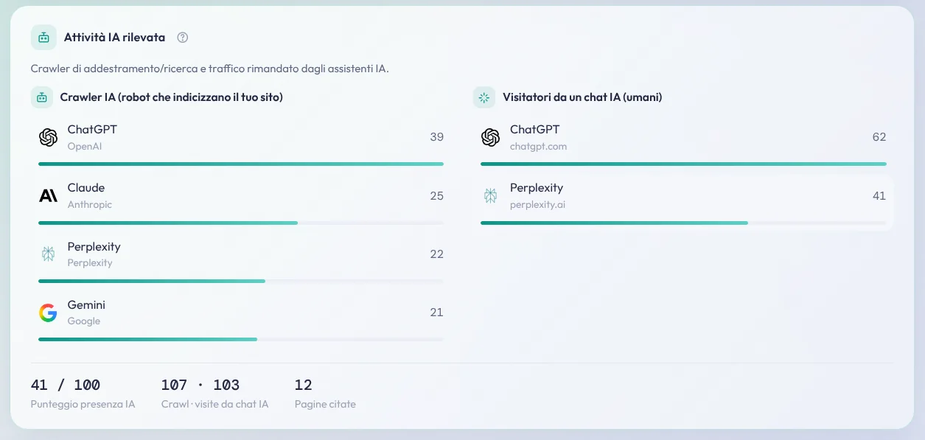Click the Claude crawler name

tap(86, 188)
